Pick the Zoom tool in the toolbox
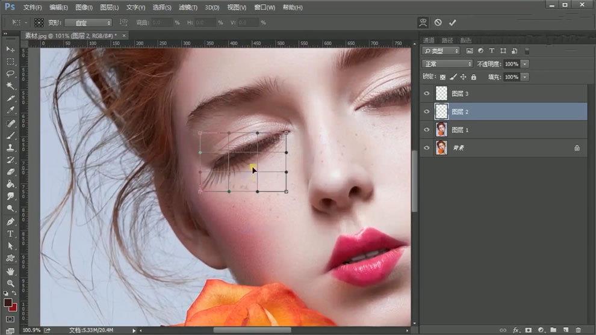 [x=10, y=283]
